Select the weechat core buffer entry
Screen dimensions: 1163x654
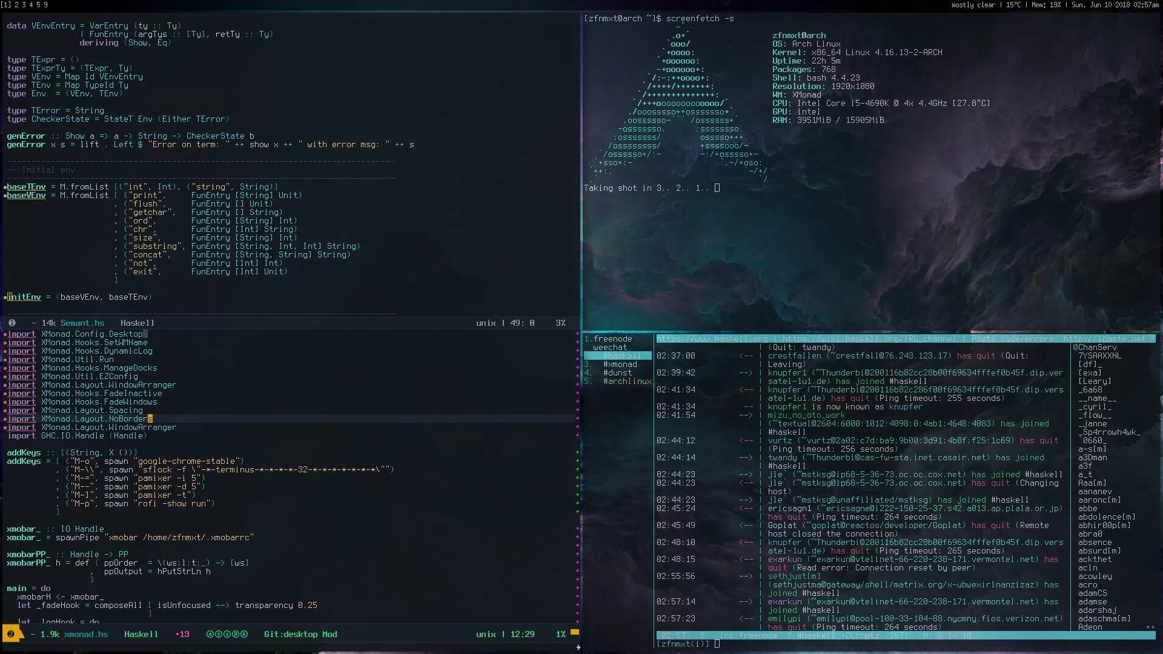(x=610, y=348)
